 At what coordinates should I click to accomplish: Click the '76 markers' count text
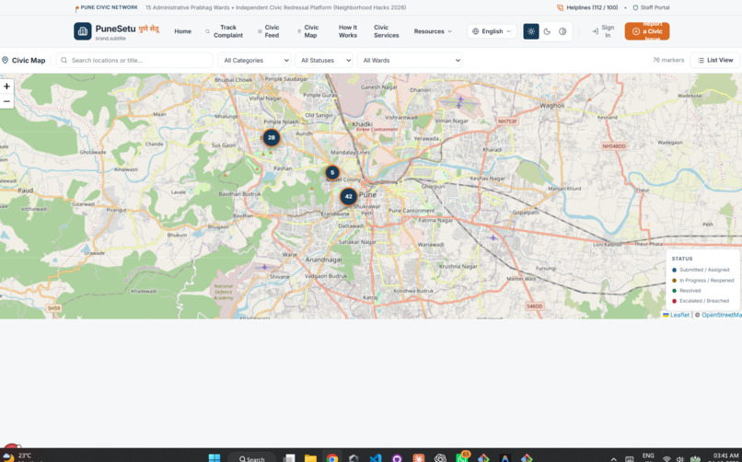(x=668, y=60)
